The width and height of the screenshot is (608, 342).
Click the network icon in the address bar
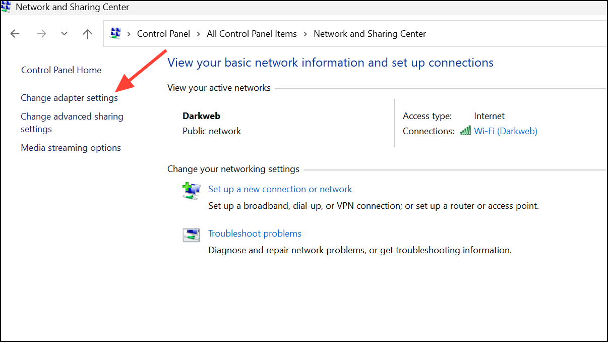(x=115, y=33)
